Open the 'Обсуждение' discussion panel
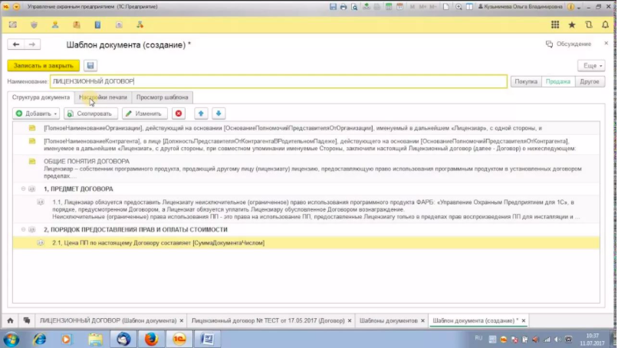Screen dimensions: 618x348 [568, 44]
